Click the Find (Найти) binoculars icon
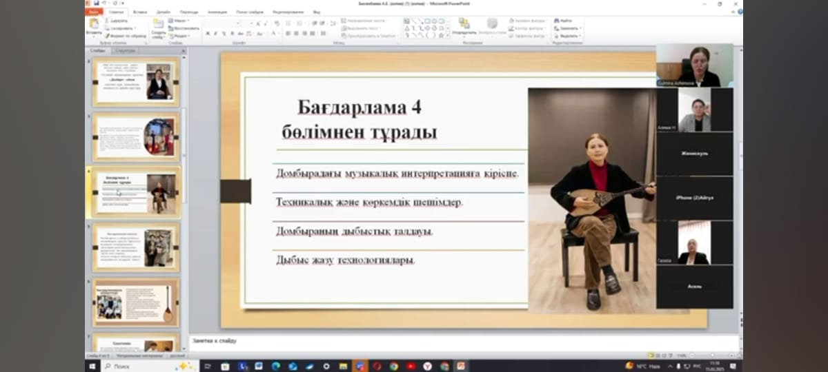828x372 pixels. coord(556,21)
